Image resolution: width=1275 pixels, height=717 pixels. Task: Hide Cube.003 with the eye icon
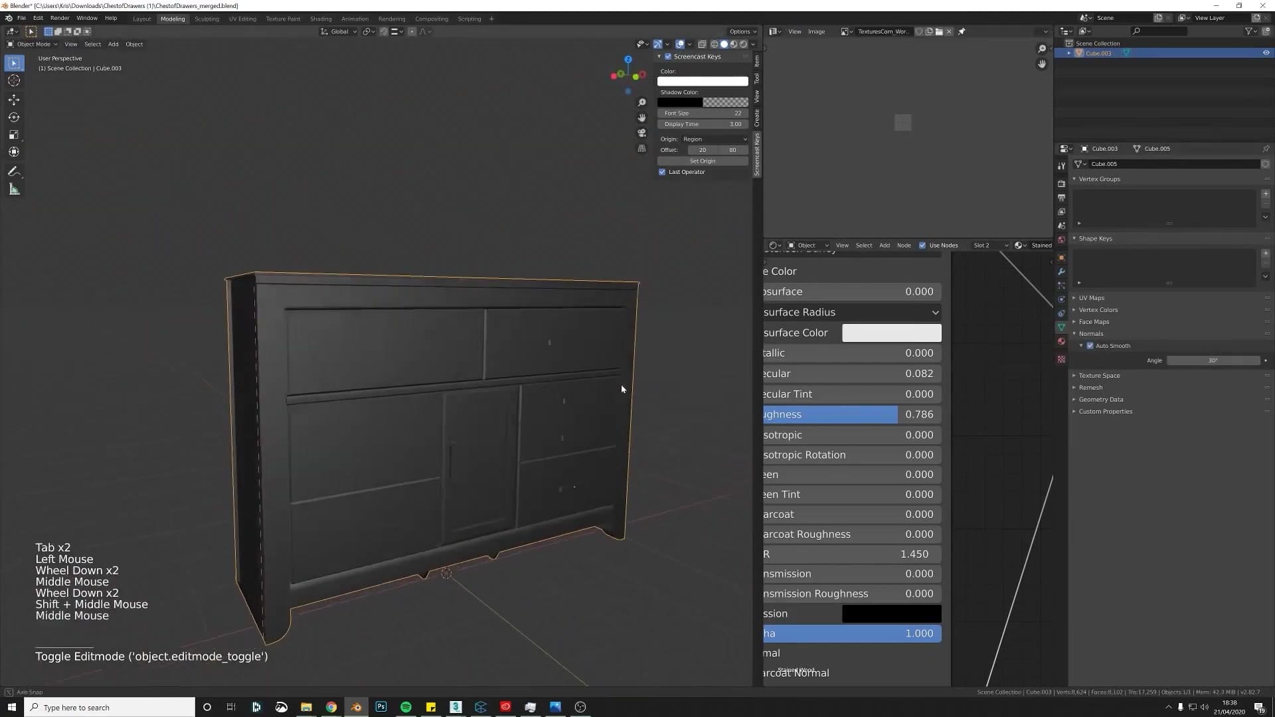[1266, 53]
